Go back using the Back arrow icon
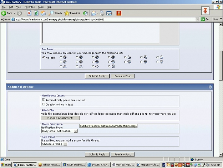The image size is (223, 168). (x=4, y=13)
